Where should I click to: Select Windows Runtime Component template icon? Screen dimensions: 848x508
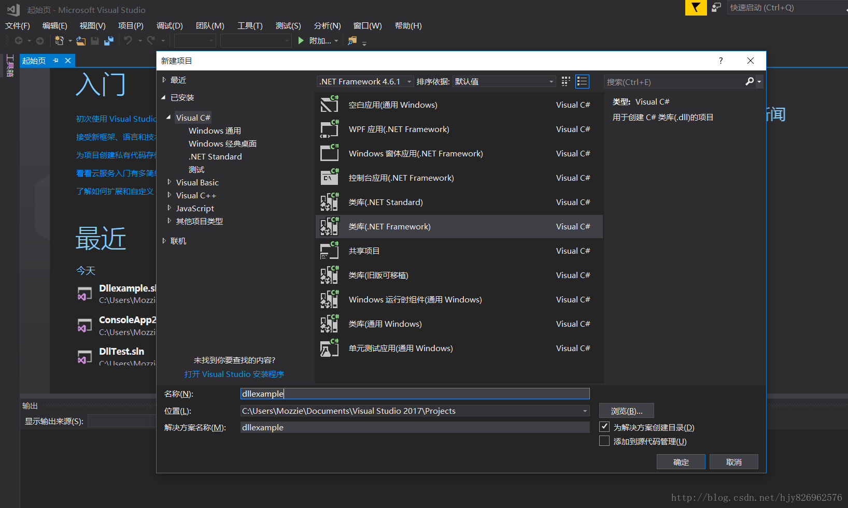coord(329,299)
